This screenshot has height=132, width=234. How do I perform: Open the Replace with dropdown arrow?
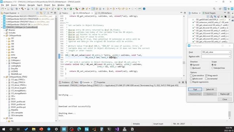tap(230, 56)
